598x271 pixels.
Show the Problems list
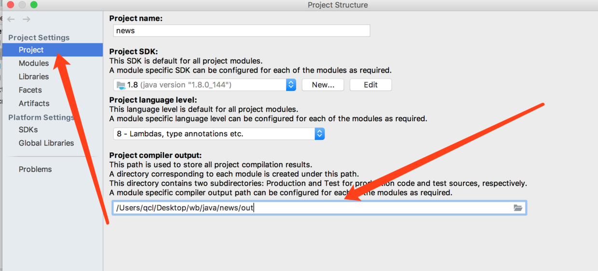tap(35, 169)
